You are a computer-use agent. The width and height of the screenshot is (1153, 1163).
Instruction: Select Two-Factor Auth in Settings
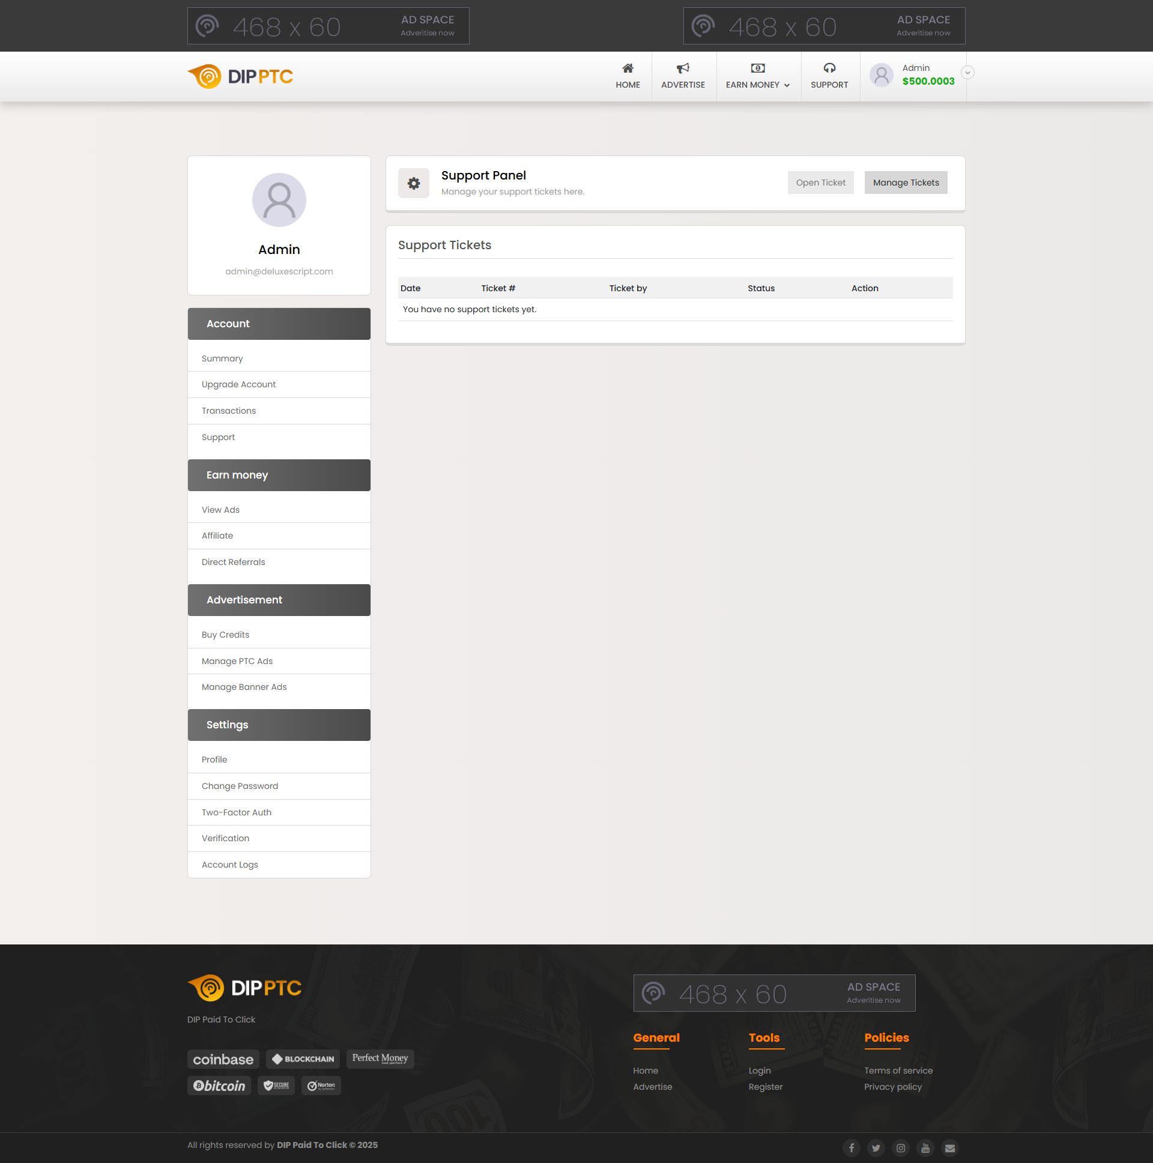(x=236, y=812)
